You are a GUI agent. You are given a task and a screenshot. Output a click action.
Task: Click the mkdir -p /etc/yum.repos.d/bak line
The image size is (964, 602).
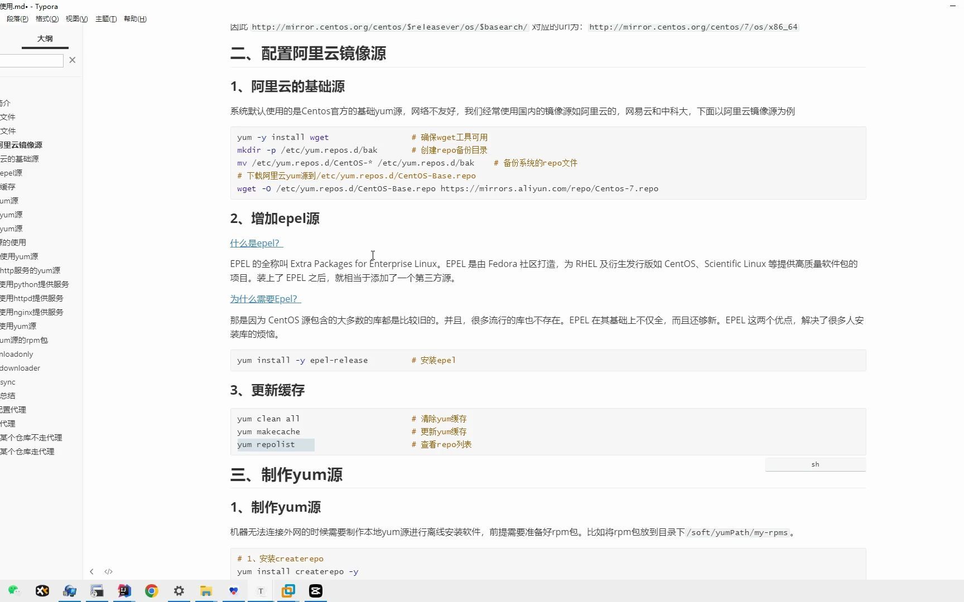tap(307, 150)
